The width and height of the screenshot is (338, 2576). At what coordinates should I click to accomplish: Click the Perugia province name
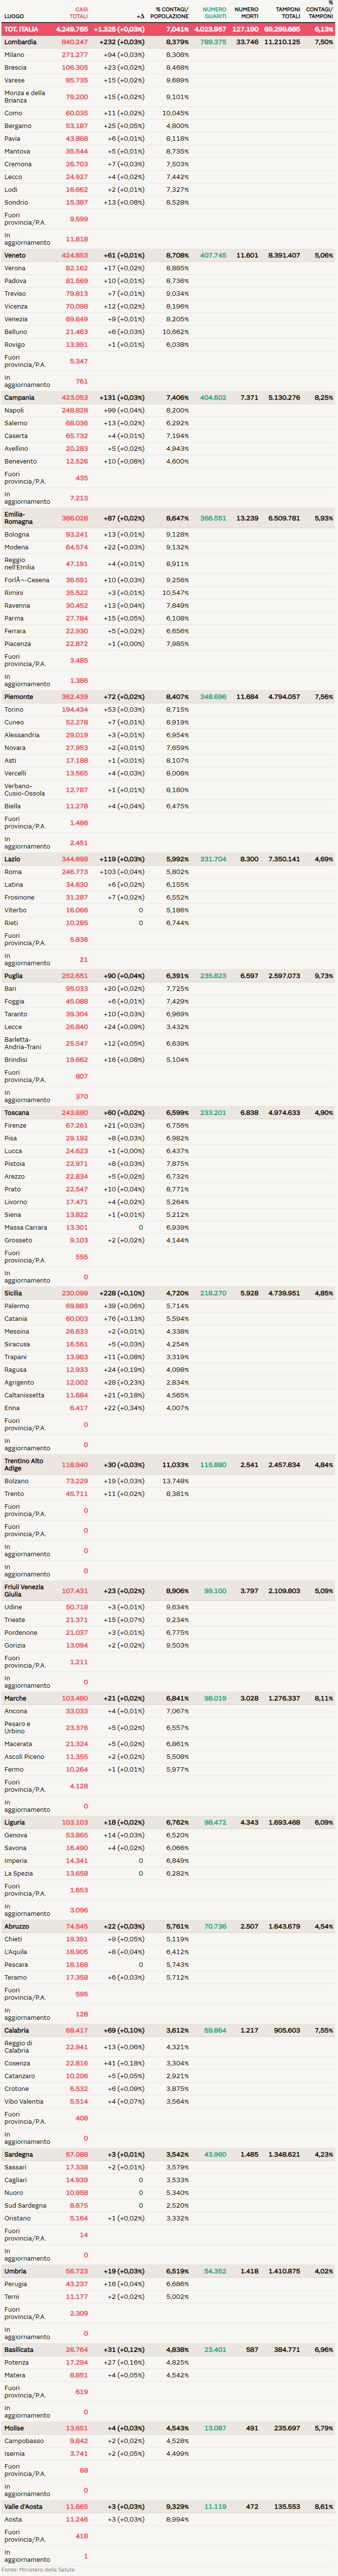click(16, 2284)
